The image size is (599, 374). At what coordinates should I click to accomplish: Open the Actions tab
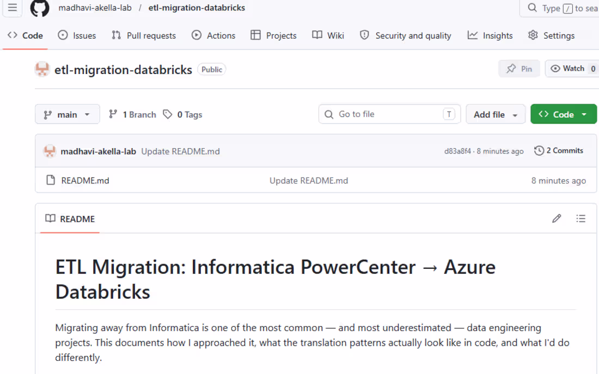pyautogui.click(x=213, y=35)
